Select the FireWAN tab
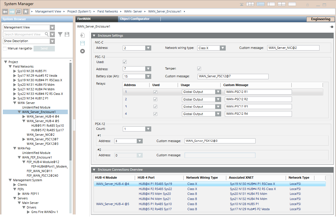 84,19
